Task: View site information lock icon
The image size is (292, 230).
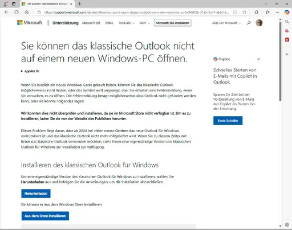Action: pyautogui.click(x=39, y=13)
